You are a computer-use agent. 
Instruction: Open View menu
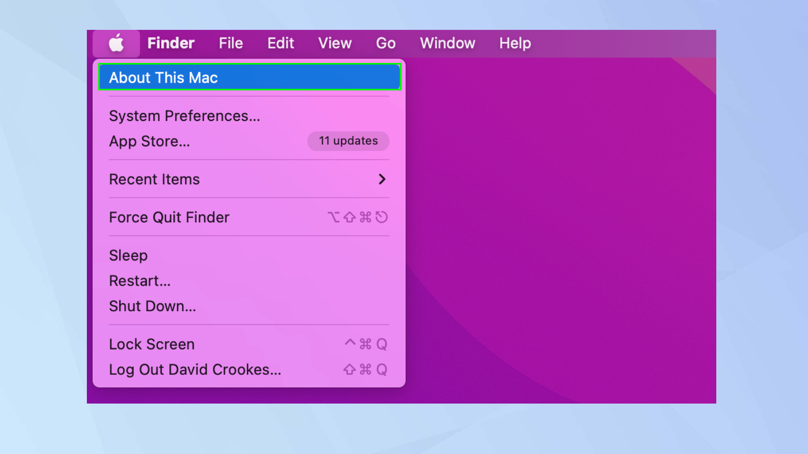[x=335, y=43]
